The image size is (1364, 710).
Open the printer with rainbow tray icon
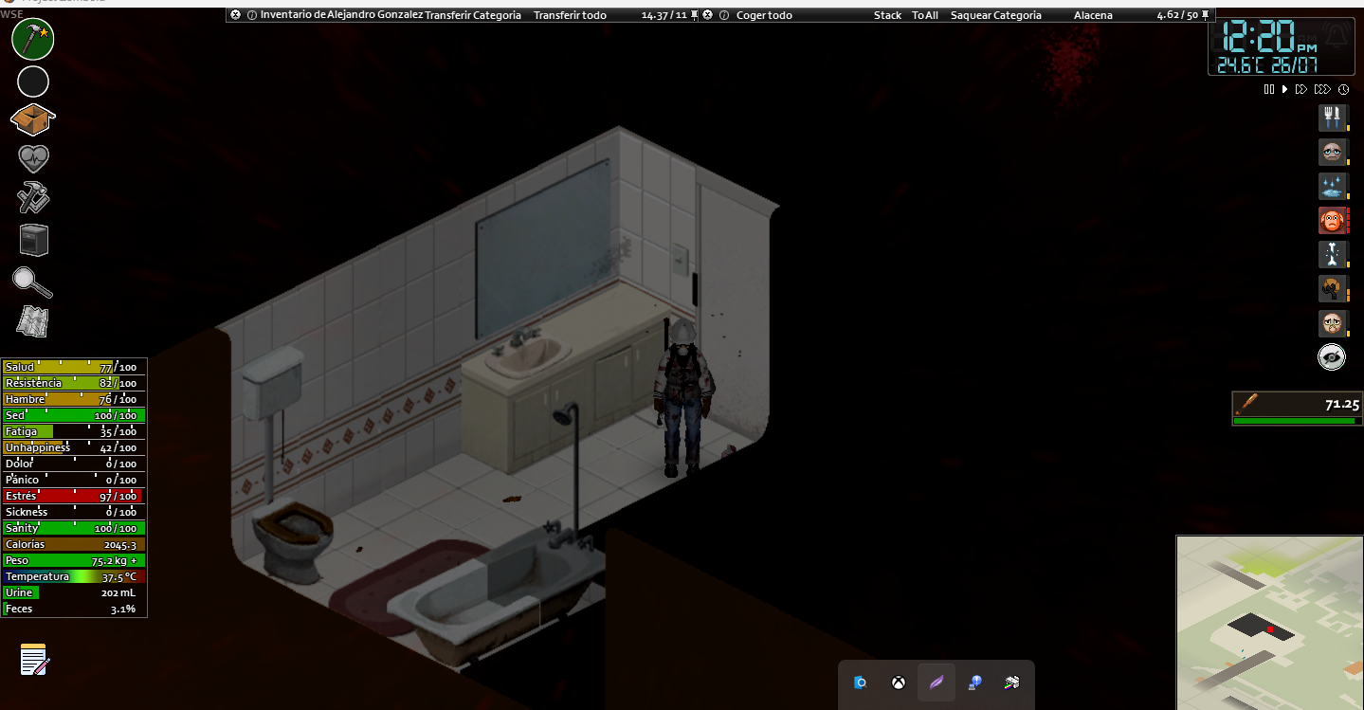pyautogui.click(x=1012, y=683)
